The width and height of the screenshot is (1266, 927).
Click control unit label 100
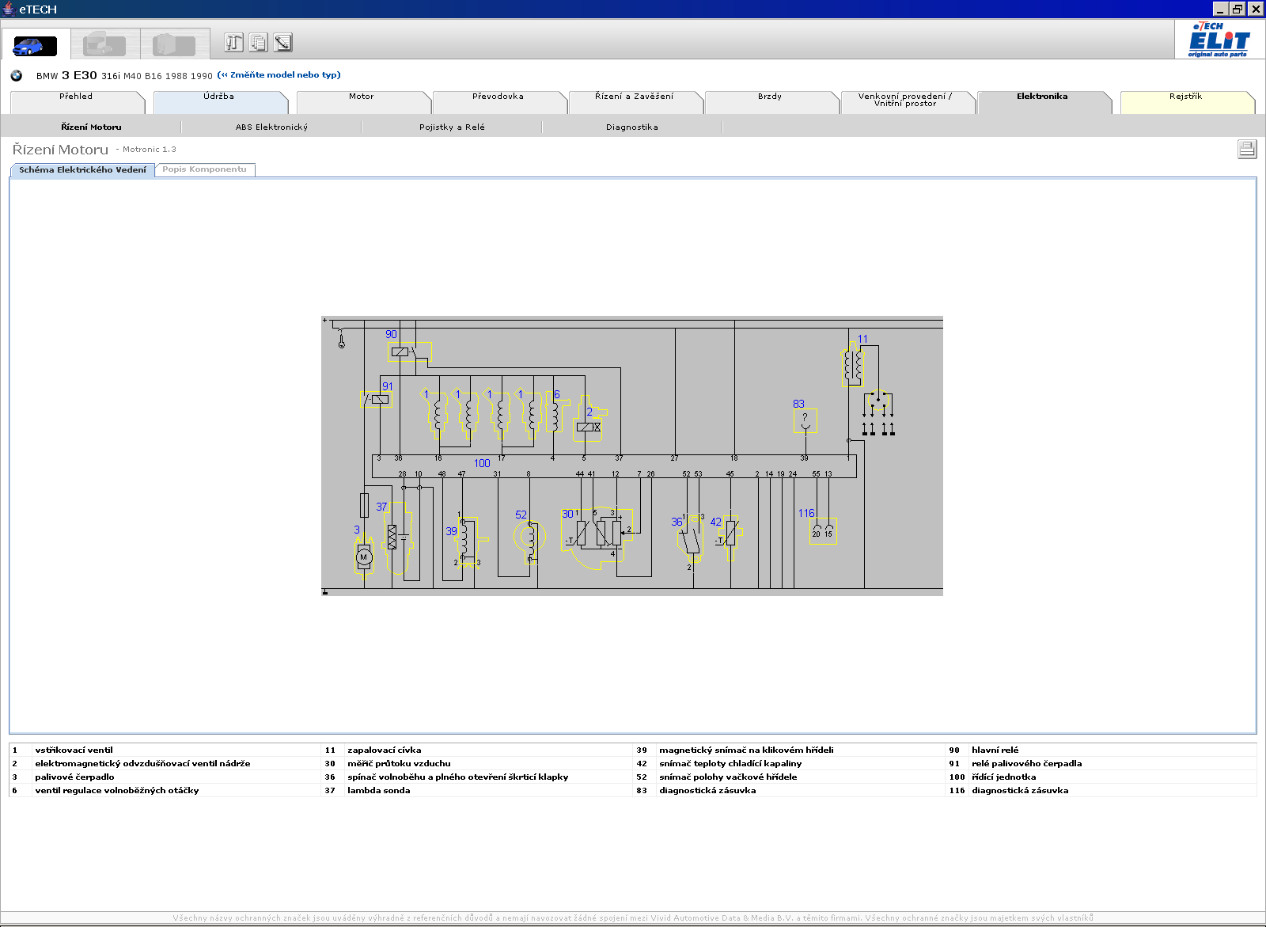tap(482, 463)
